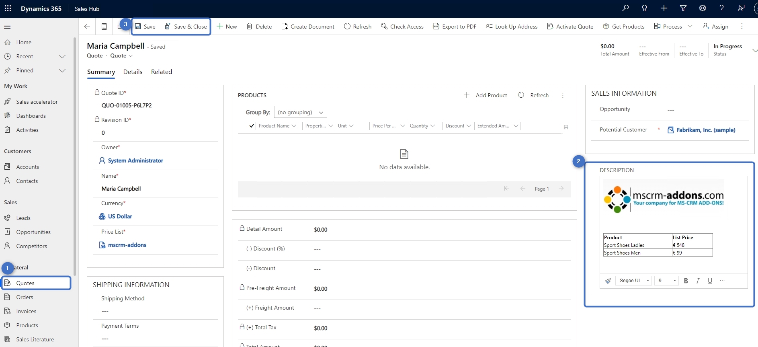Select the Summary tab

pos(101,72)
